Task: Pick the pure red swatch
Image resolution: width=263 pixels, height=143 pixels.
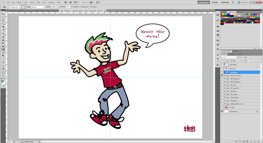Action: pyautogui.click(x=222, y=14)
